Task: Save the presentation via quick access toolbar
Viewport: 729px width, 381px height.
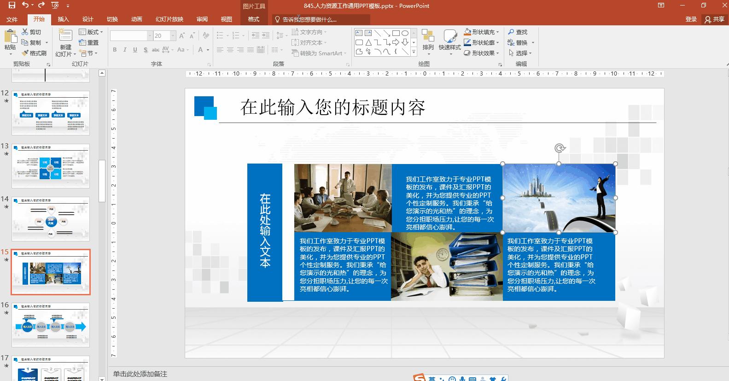Action: (12, 6)
